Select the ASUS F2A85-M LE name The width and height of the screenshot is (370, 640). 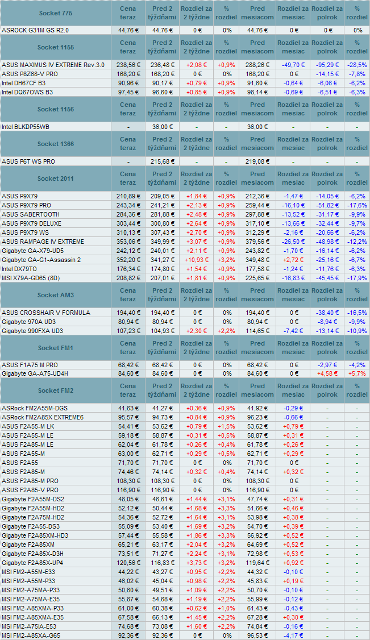[x=27, y=444]
